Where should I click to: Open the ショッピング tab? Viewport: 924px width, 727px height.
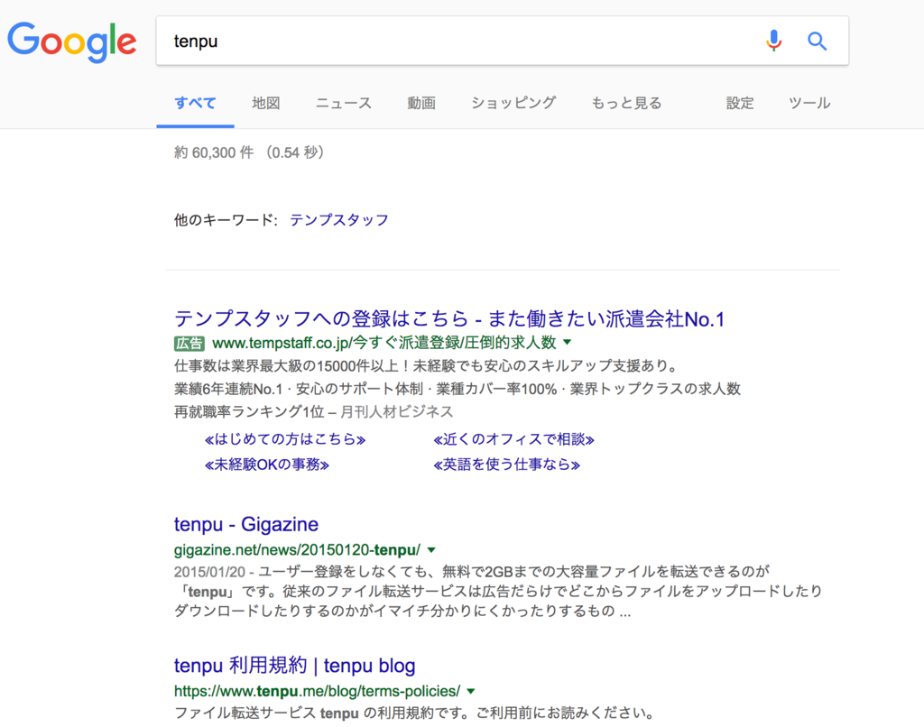pos(513,103)
